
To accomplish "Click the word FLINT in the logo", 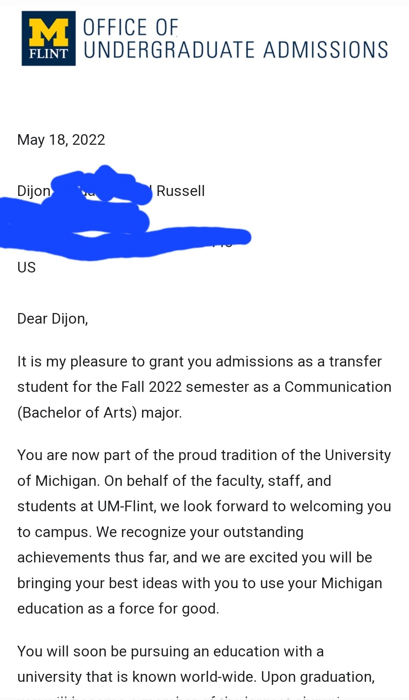I will [x=48, y=54].
